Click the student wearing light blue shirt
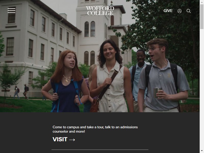The width and height of the screenshot is (204, 153). [x=138, y=73]
